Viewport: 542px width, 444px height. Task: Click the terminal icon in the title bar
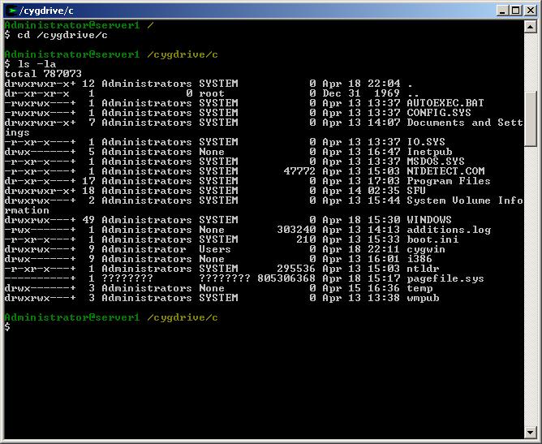point(11,10)
